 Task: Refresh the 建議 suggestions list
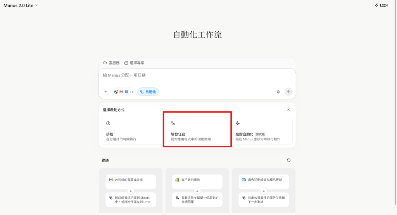click(288, 160)
